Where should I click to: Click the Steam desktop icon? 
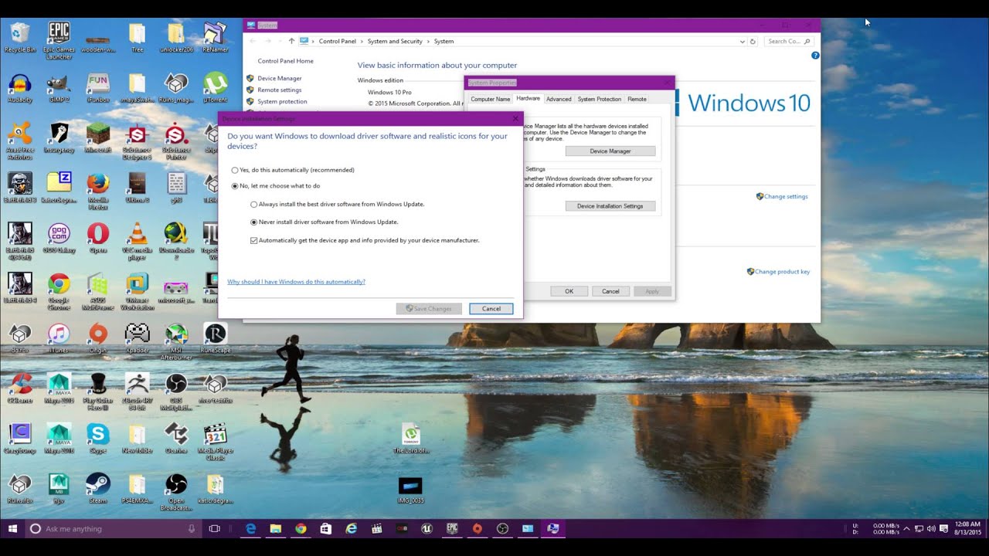(x=98, y=489)
